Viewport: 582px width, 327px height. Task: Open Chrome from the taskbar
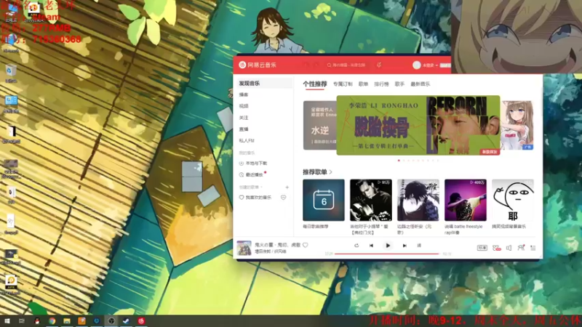52,321
